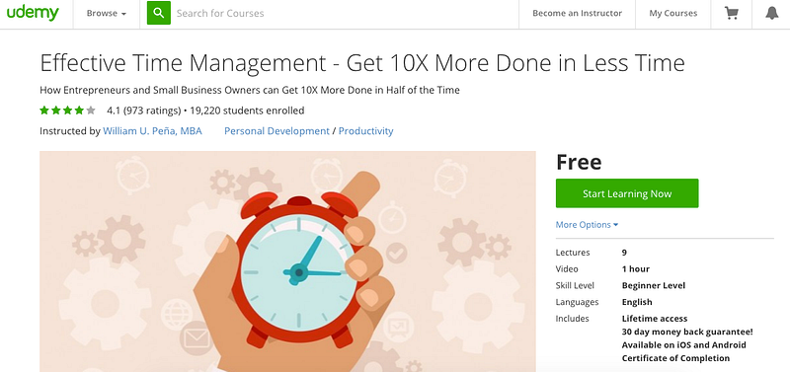790x372 pixels.
Task: Click the Start Learning Now button
Action: tap(627, 193)
